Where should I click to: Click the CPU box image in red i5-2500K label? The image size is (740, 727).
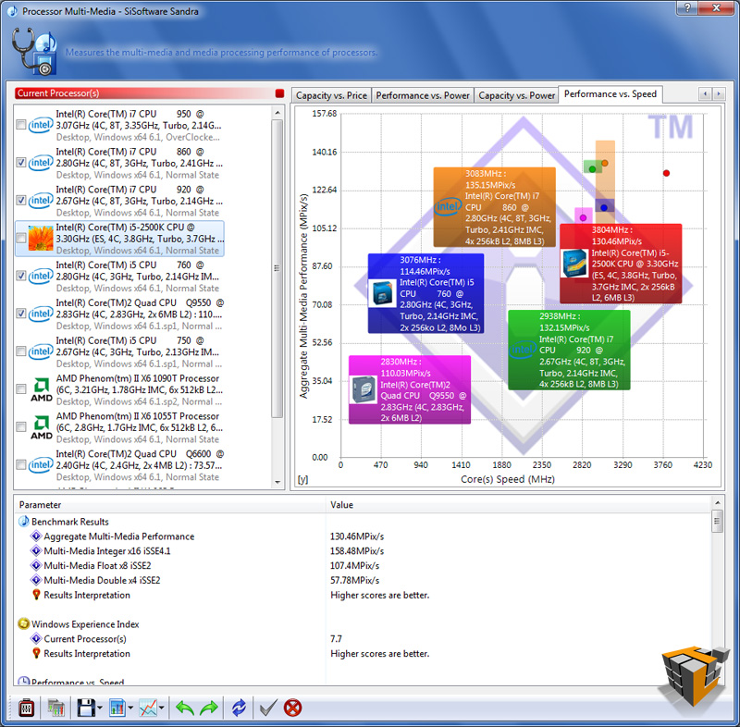tap(574, 264)
